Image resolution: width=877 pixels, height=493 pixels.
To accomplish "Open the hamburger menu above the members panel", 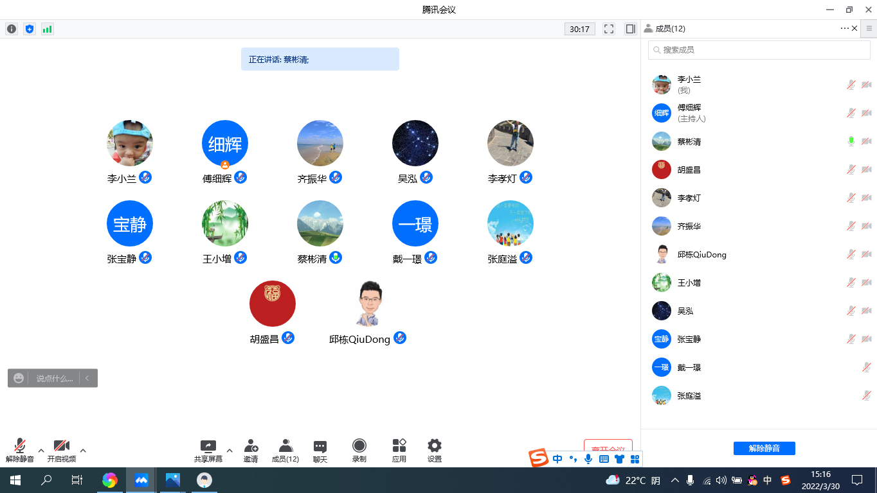I will (x=869, y=28).
